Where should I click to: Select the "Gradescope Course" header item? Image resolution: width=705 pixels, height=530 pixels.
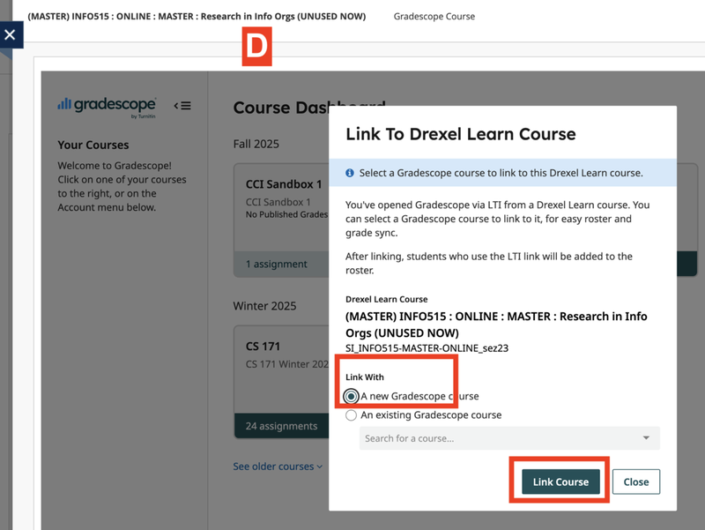click(434, 16)
